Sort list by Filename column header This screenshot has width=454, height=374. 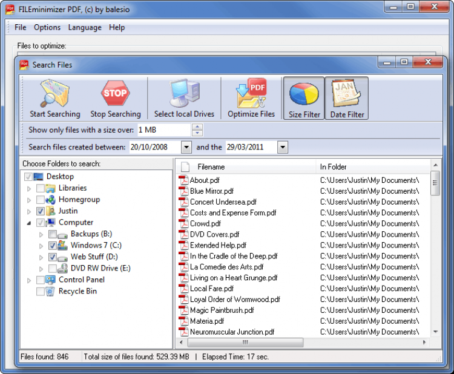(211, 167)
